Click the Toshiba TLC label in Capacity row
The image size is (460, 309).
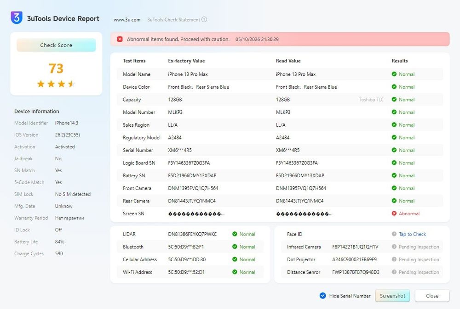371,100
